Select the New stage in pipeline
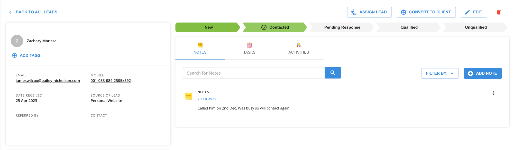This screenshot has width=514, height=150. [x=208, y=27]
